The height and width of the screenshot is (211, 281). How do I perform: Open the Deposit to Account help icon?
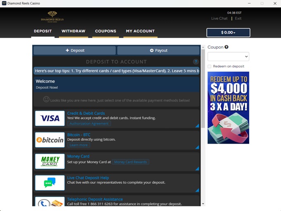click(x=196, y=62)
